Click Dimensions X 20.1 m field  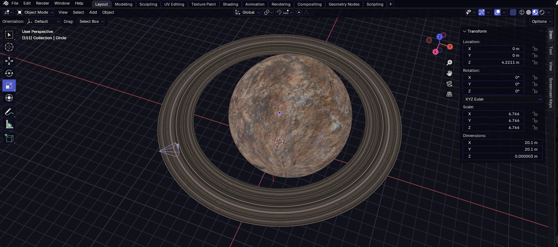point(503,143)
